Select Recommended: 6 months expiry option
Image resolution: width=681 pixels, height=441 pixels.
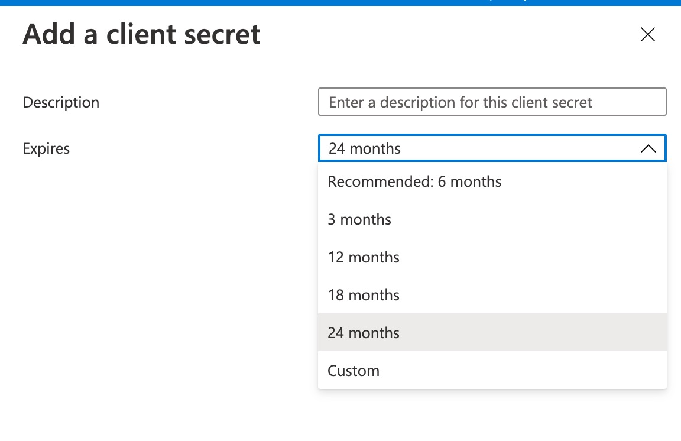tap(414, 181)
